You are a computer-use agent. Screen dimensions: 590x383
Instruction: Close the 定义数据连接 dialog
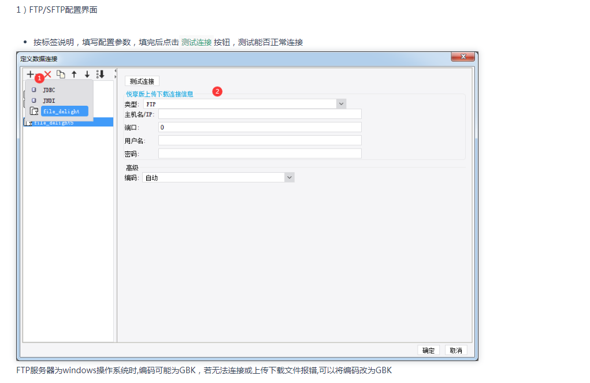pos(463,57)
